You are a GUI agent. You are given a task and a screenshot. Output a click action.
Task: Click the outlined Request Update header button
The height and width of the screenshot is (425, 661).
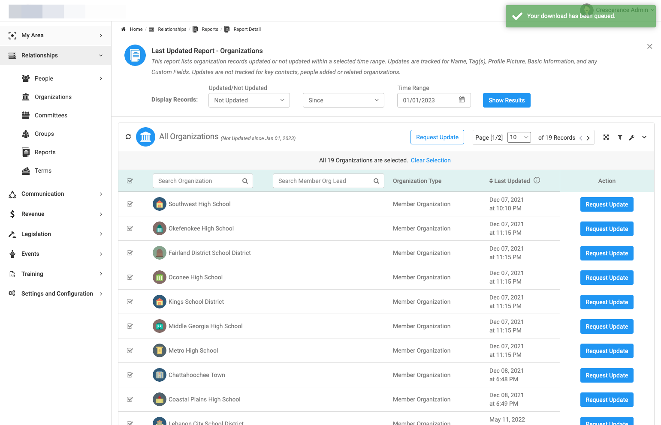pyautogui.click(x=437, y=137)
